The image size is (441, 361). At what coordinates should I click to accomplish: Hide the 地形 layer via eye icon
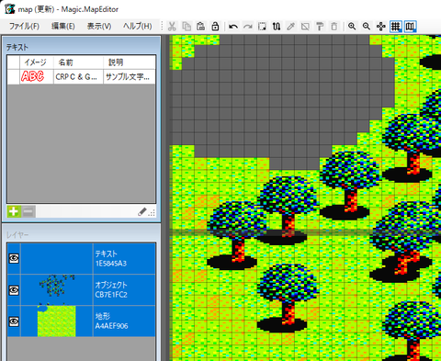pos(14,322)
